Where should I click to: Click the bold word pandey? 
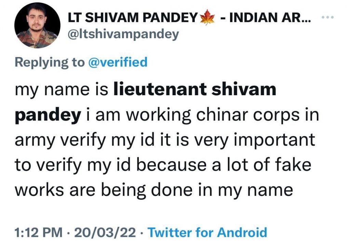coord(47,115)
